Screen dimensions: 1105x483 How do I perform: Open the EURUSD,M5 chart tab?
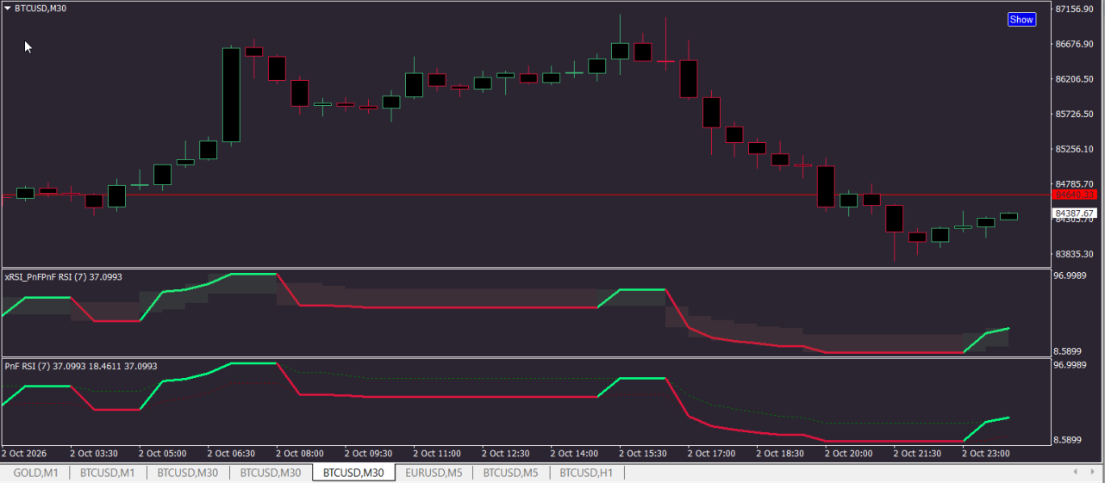coord(434,473)
